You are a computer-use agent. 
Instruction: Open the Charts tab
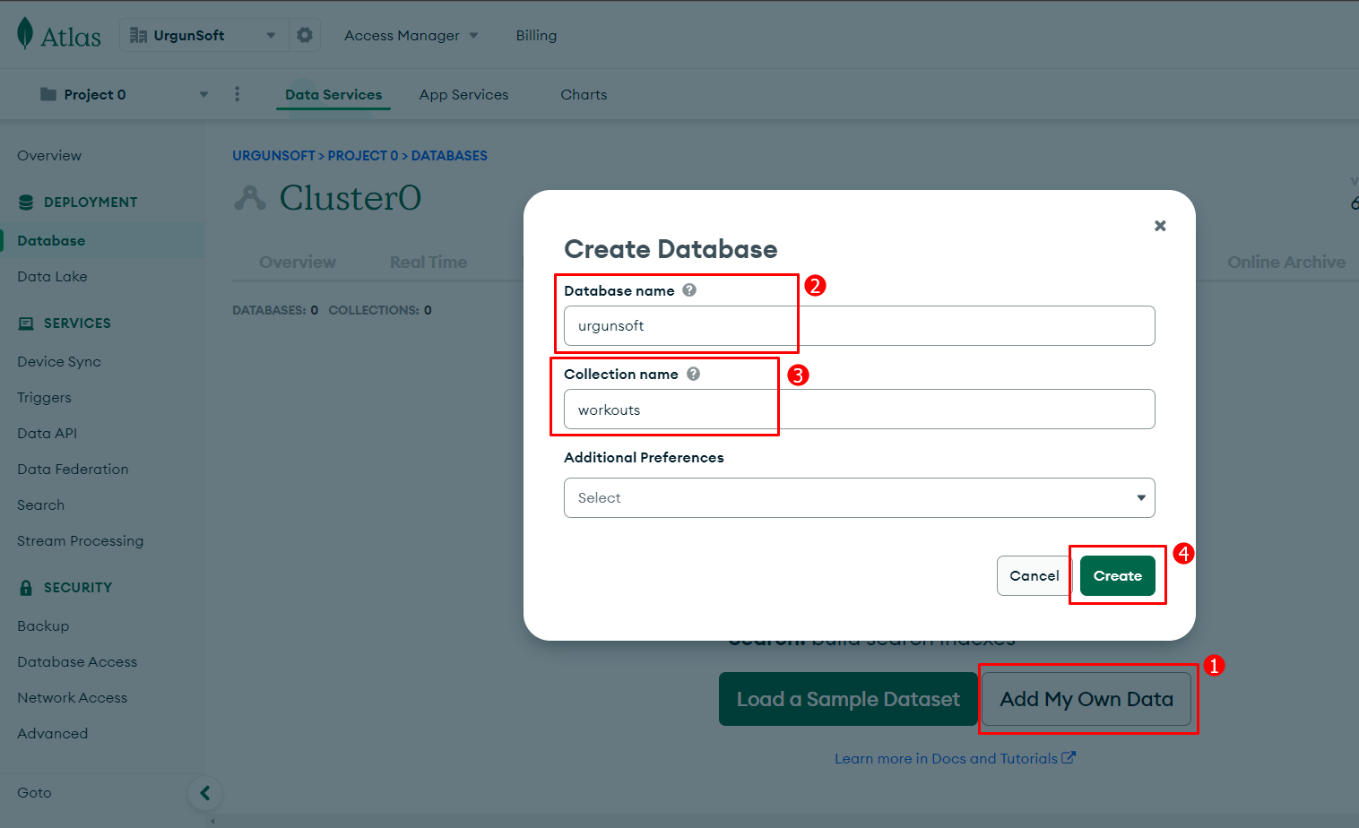click(x=584, y=95)
